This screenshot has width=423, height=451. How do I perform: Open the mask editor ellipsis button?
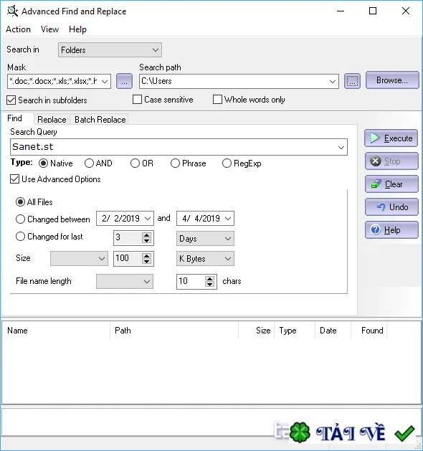point(124,82)
